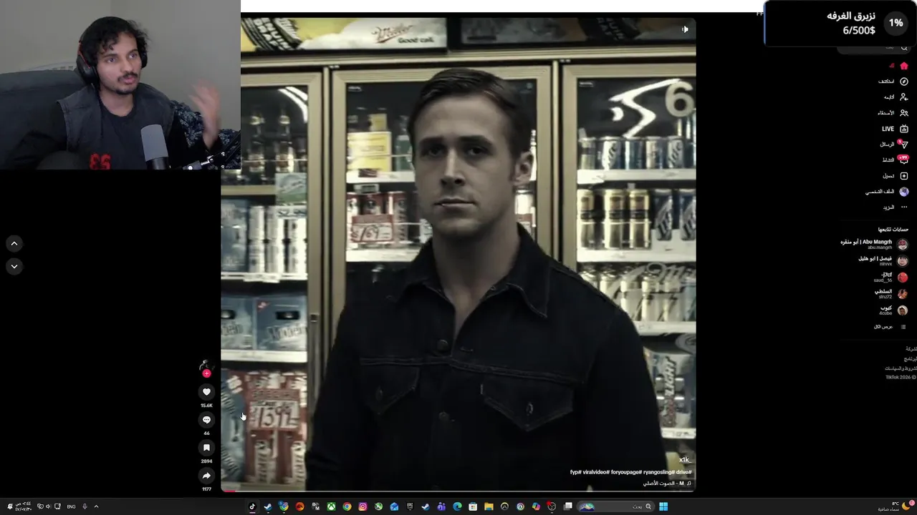The height and width of the screenshot is (515, 917).
Task: Open the slnz72 followed account
Action: click(890, 294)
